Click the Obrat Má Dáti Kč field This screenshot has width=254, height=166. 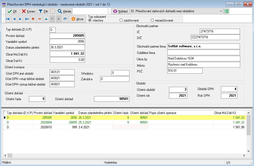(x=67, y=54)
